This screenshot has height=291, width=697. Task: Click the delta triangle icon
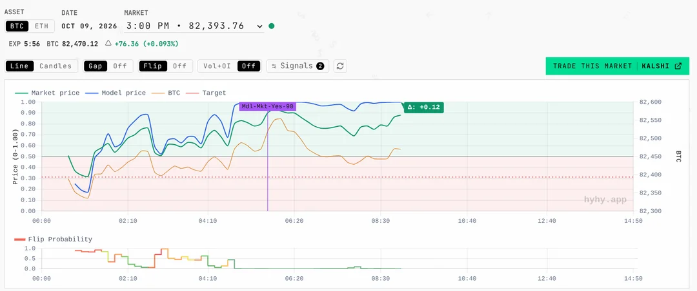pyautogui.click(x=108, y=44)
